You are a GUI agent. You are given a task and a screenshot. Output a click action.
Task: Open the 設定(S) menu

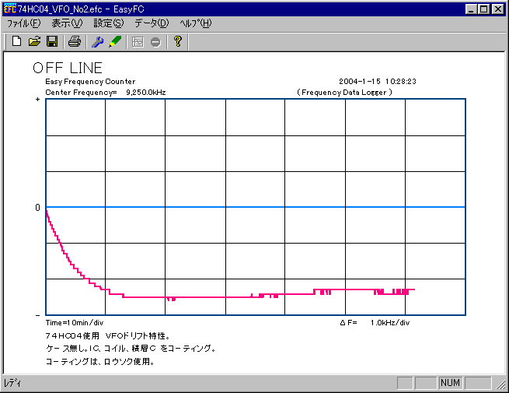pos(108,23)
